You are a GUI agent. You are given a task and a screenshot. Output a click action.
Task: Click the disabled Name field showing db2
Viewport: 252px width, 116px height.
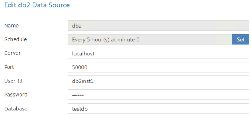[159, 26]
